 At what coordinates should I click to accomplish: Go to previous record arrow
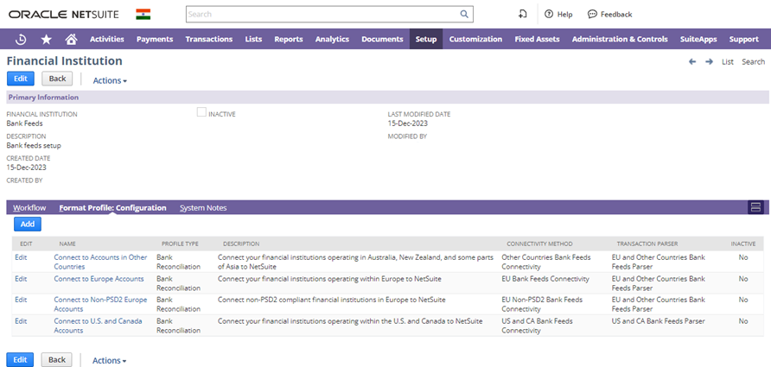click(x=692, y=62)
